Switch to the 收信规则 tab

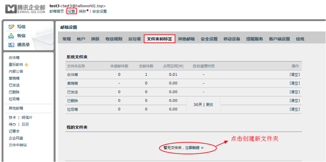114,39
